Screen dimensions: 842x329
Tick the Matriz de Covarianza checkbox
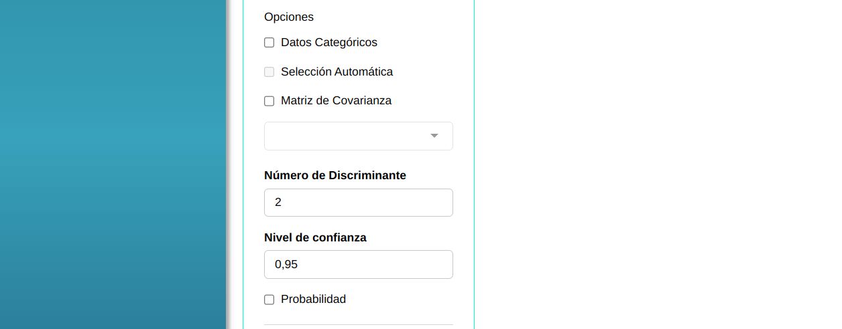click(x=269, y=101)
